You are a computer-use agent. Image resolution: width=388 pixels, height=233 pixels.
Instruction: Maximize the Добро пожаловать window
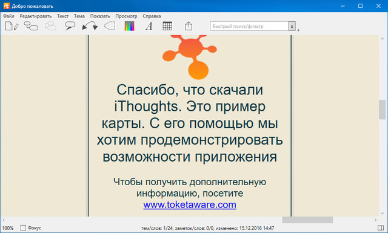(360, 6)
